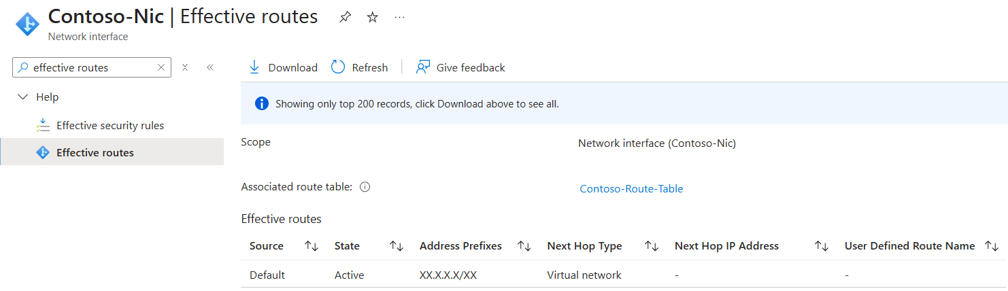
Task: Click the info icon next to Associated route table
Action: click(x=365, y=187)
